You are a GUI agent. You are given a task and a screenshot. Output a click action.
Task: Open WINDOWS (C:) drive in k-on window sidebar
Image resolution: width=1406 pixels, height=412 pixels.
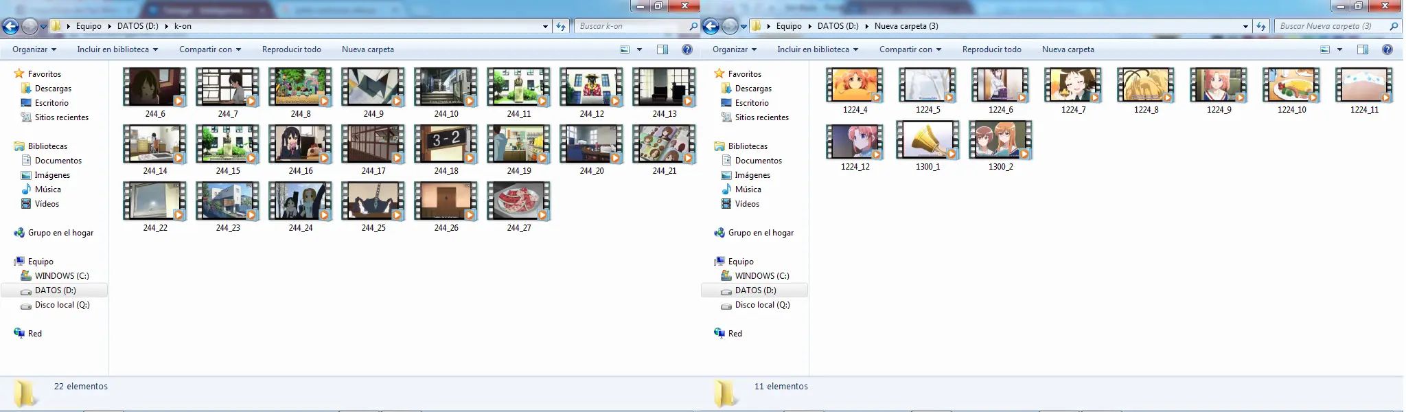pyautogui.click(x=62, y=276)
